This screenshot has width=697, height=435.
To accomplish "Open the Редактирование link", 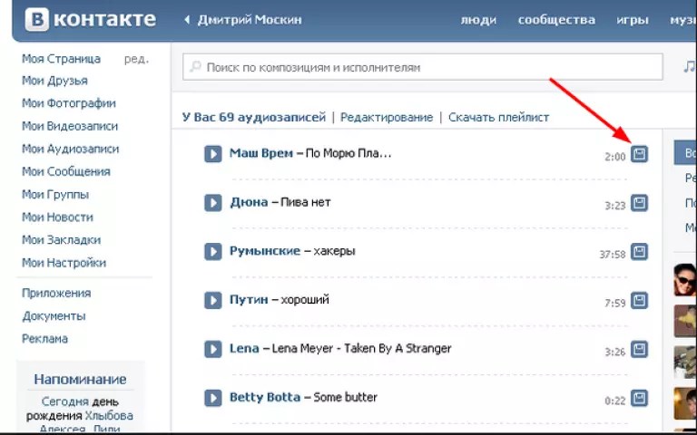I will coord(387,118).
